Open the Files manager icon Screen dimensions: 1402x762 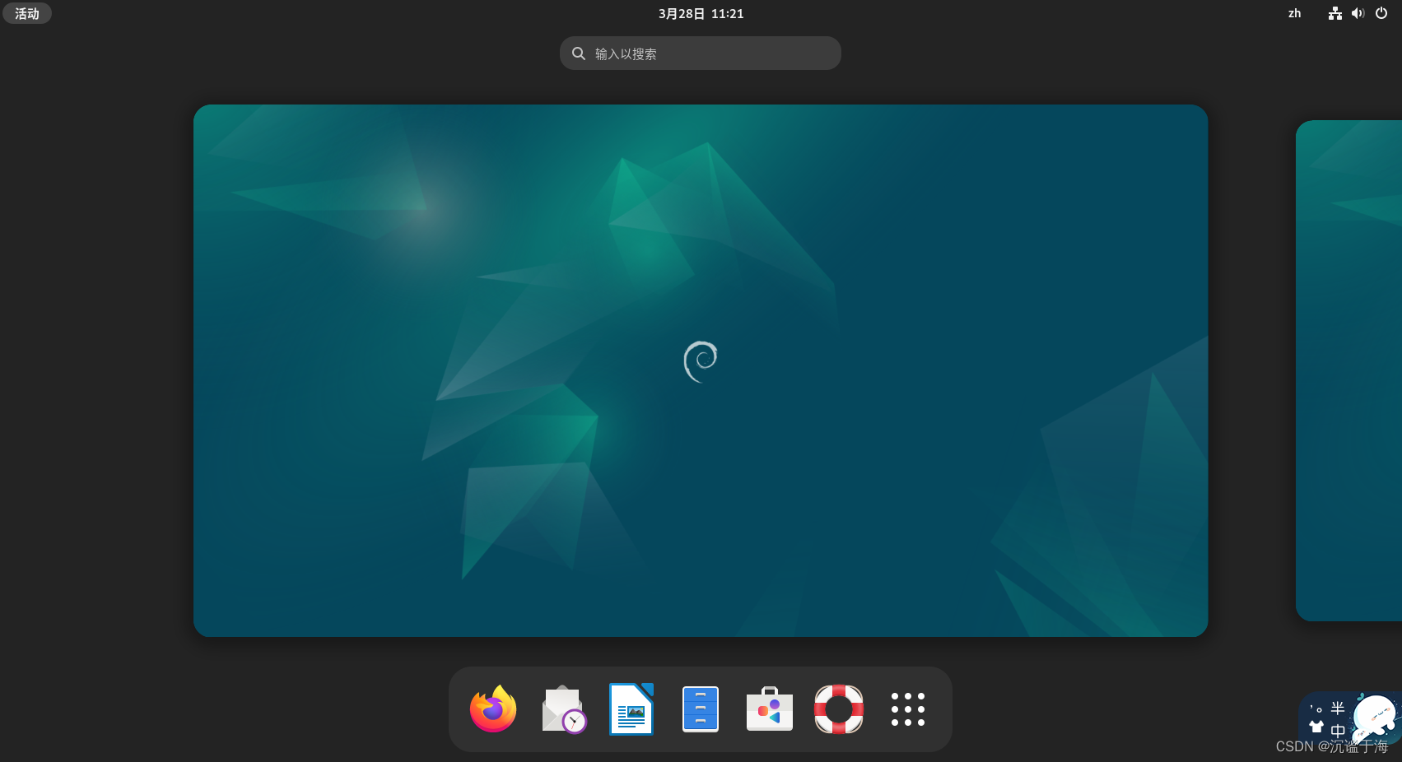click(701, 709)
